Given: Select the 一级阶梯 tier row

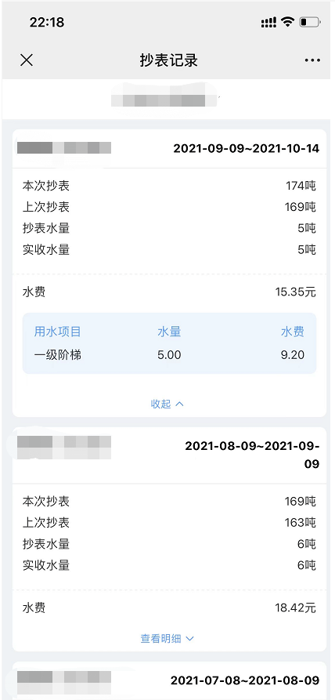Looking at the screenshot, I should coord(169,355).
